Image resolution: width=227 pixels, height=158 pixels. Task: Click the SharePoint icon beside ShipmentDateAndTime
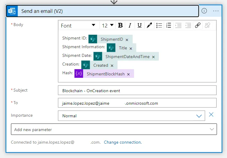pos(98,56)
